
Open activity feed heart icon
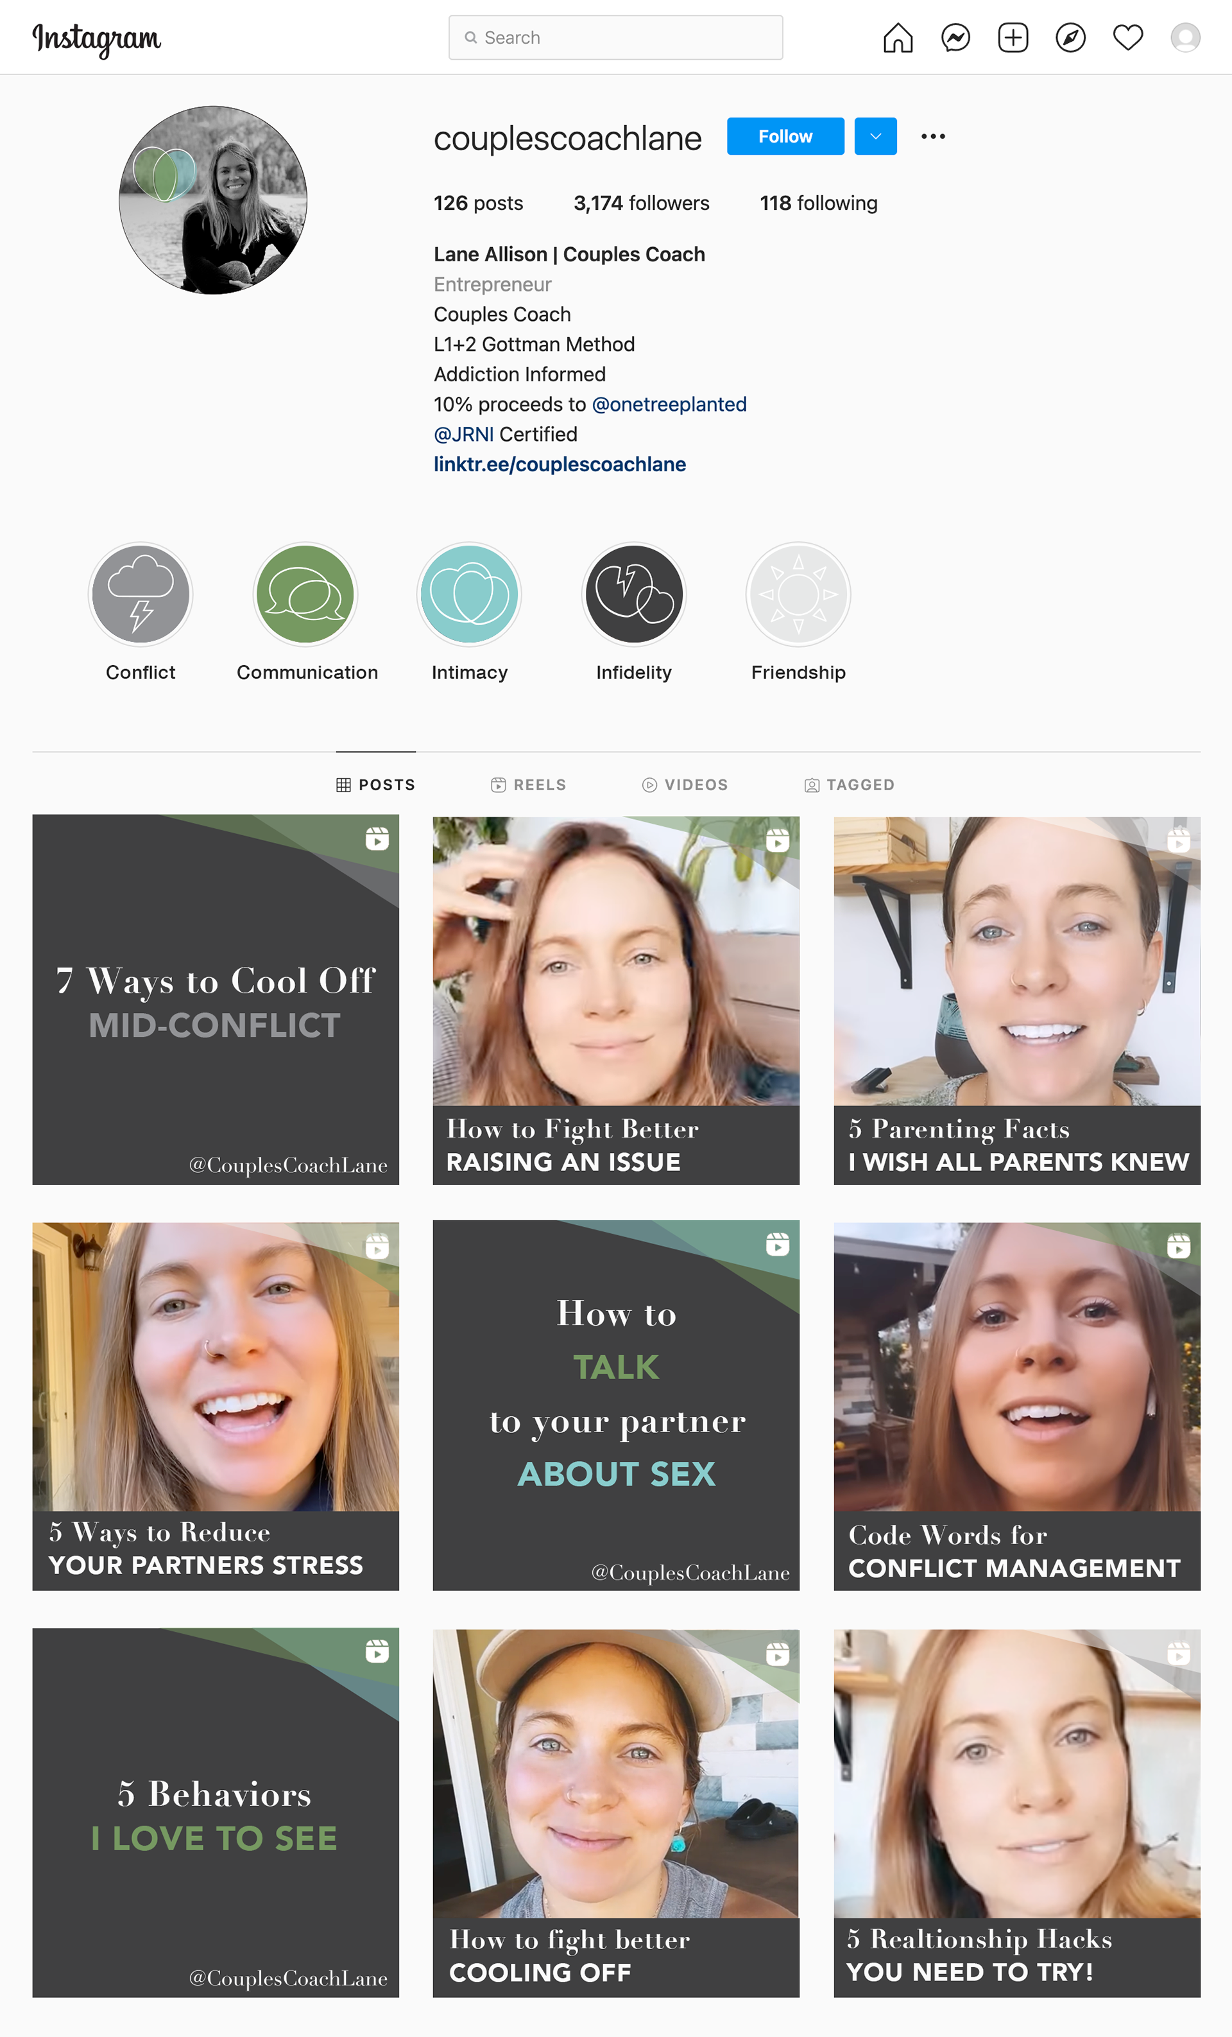pyautogui.click(x=1128, y=37)
